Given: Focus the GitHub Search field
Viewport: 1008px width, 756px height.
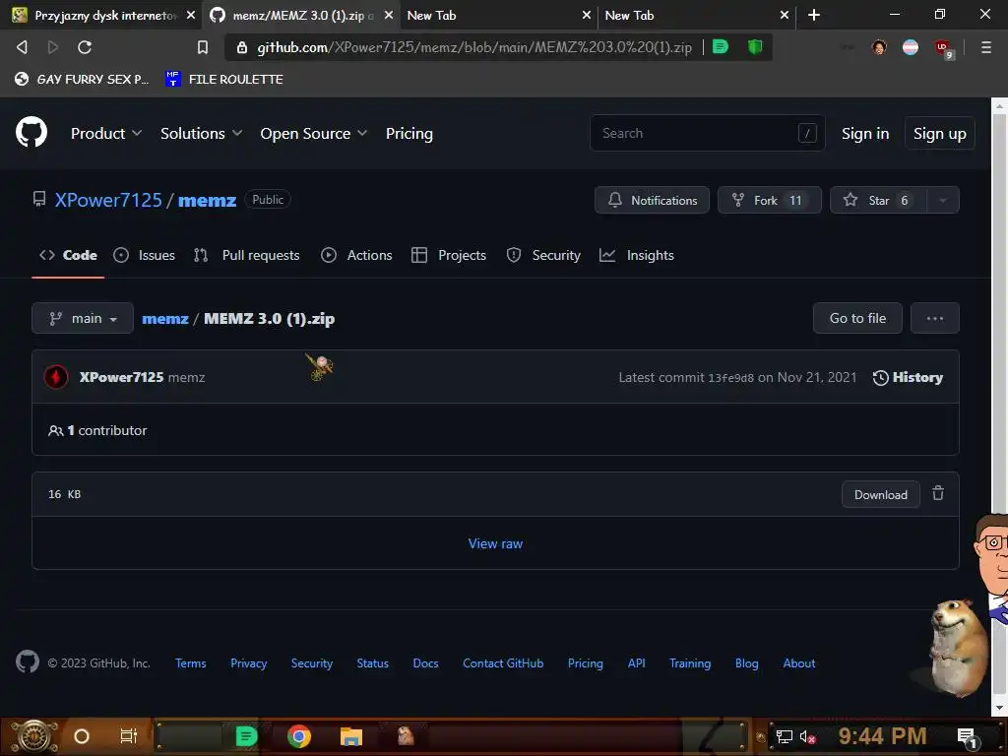Looking at the screenshot, I should [x=707, y=133].
